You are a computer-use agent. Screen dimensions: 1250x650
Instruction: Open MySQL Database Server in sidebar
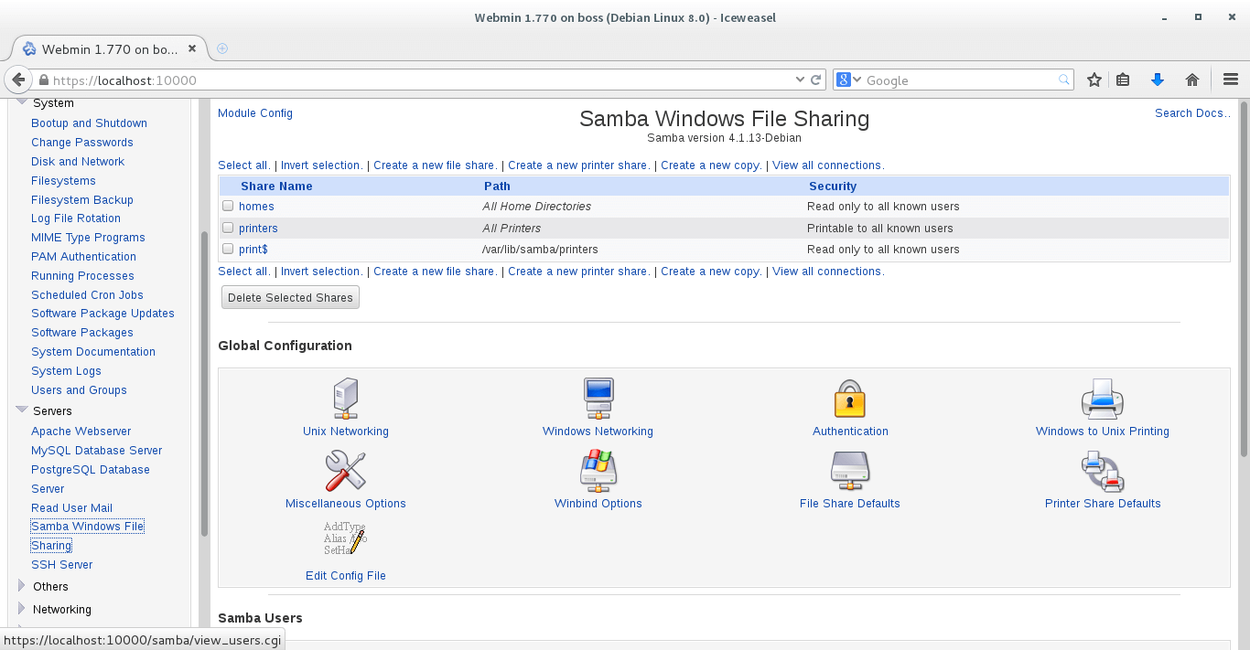[x=96, y=450]
